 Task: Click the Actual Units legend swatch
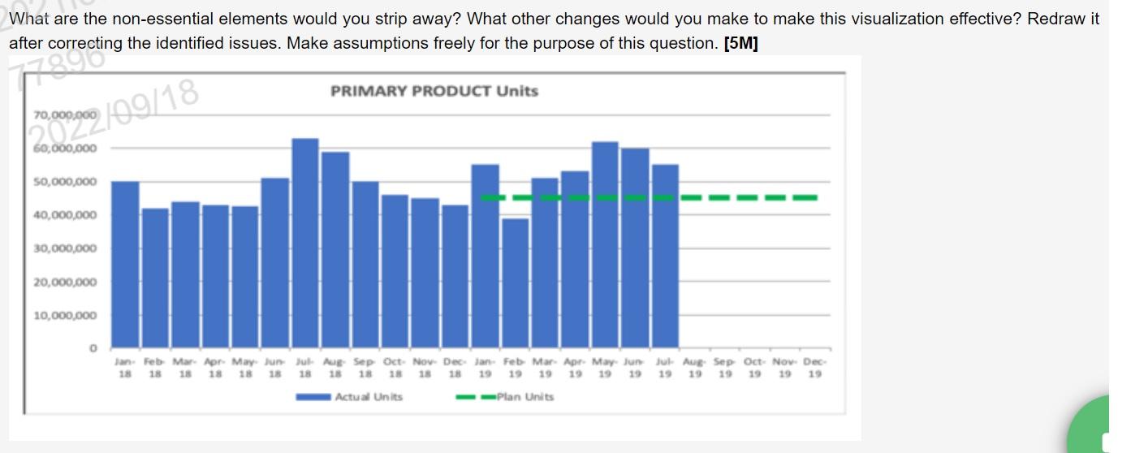[x=314, y=397]
